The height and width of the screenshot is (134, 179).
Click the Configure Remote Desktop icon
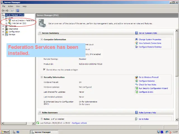(x=136, y=47)
